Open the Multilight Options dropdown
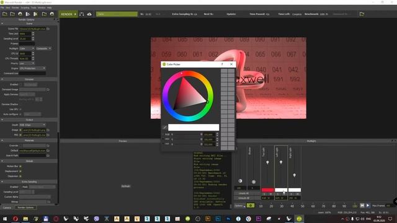 239,206
